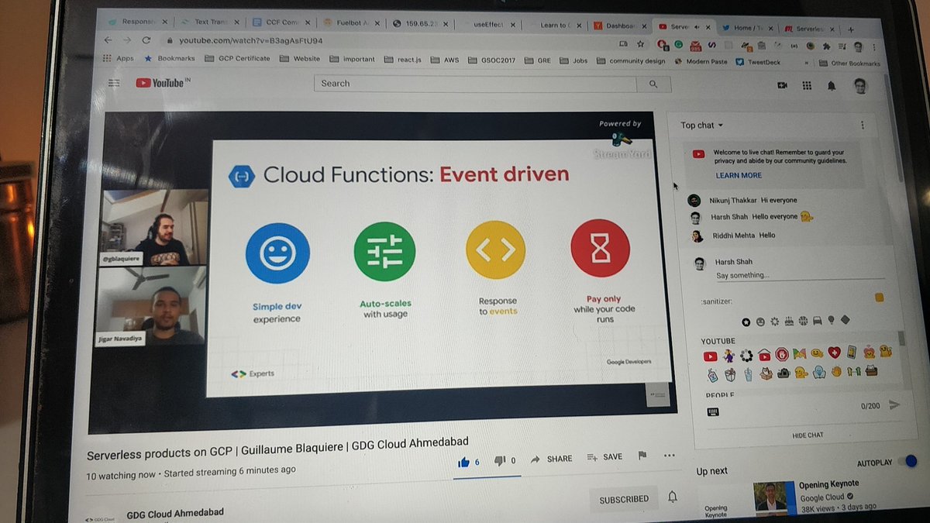Click the Cloud Functions slide video area
Screen dimensions: 930x523
point(439,267)
